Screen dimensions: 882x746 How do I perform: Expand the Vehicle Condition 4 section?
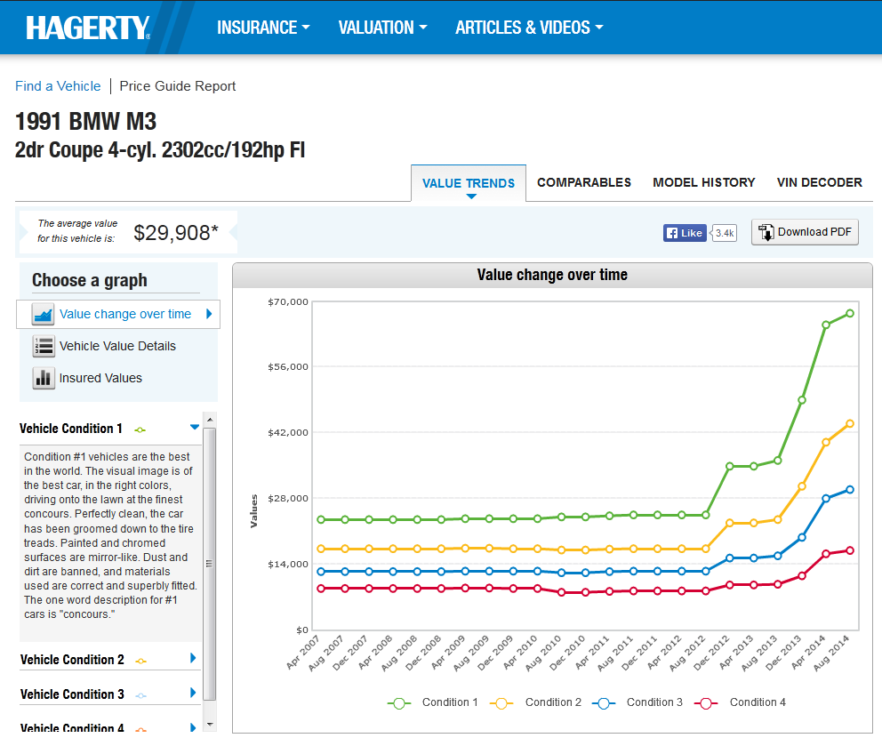[193, 726]
